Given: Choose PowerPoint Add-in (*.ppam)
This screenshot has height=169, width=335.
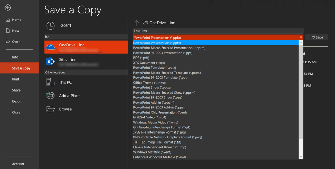Looking at the screenshot, I should [216, 103].
